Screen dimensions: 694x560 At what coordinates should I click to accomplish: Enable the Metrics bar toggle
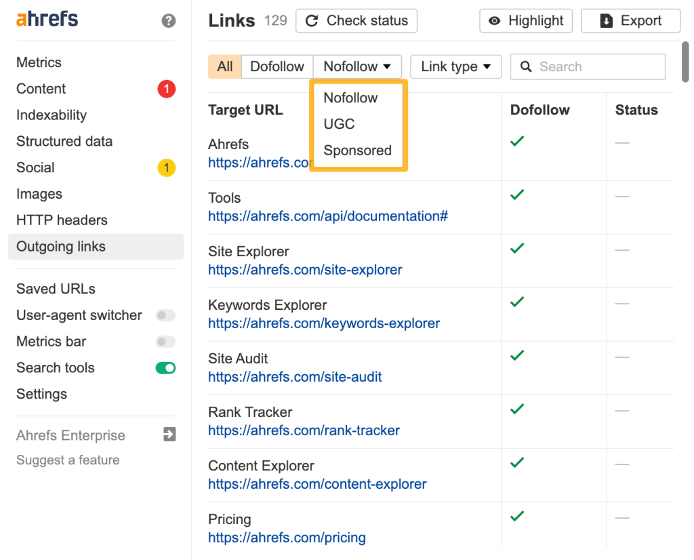coord(165,342)
